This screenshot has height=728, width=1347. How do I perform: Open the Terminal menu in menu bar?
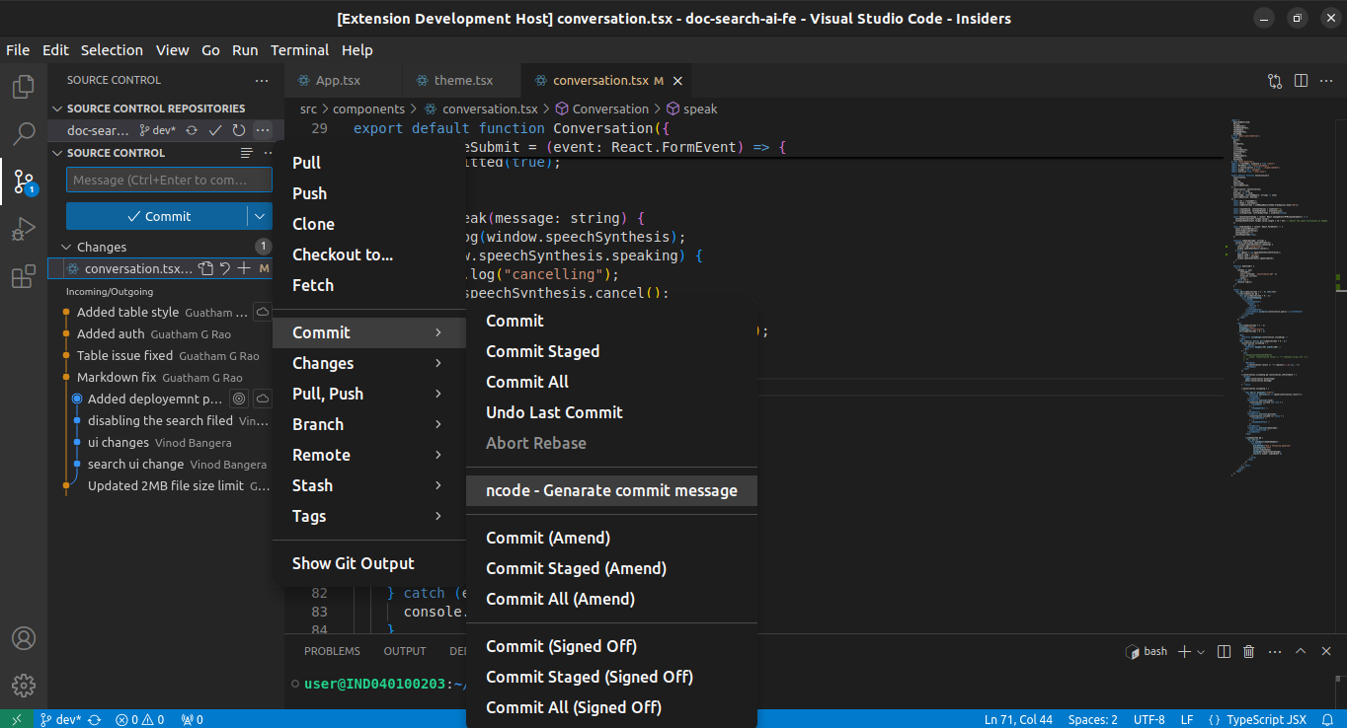pyautogui.click(x=299, y=50)
